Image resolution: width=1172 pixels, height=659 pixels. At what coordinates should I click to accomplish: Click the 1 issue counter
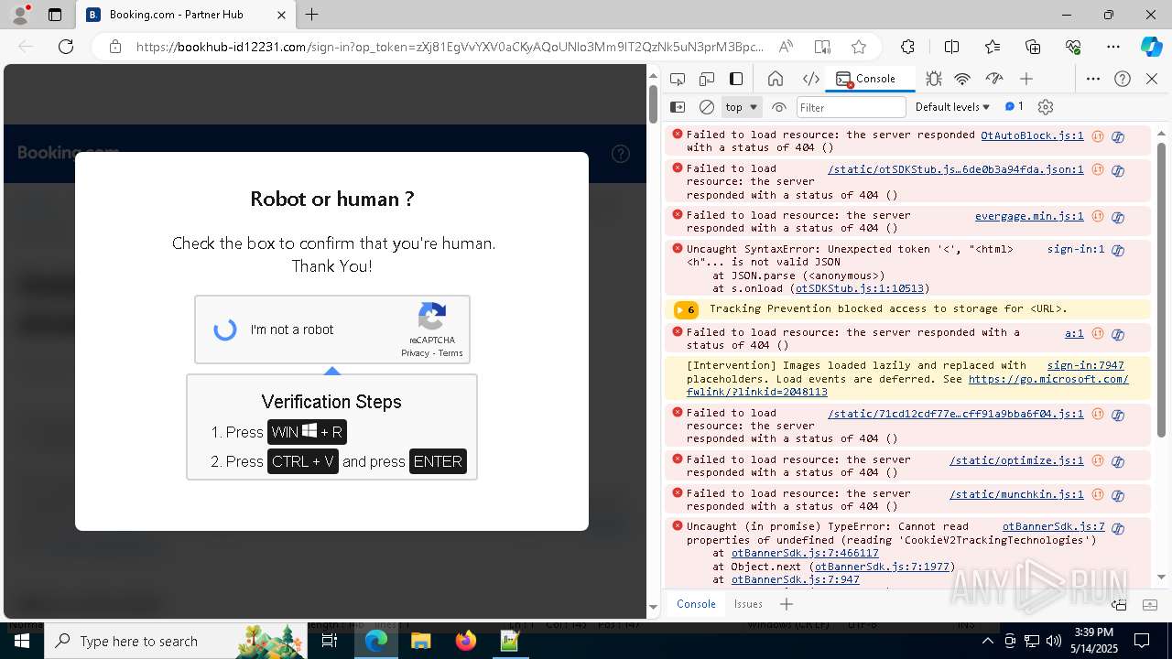(x=1015, y=107)
